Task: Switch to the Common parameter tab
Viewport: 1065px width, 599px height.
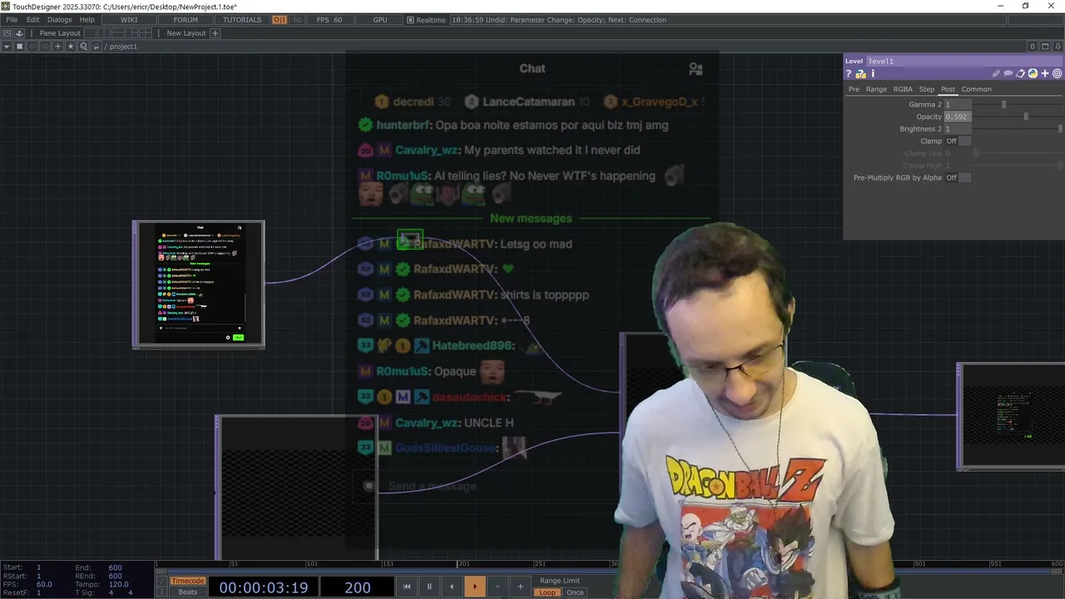Action: point(976,89)
